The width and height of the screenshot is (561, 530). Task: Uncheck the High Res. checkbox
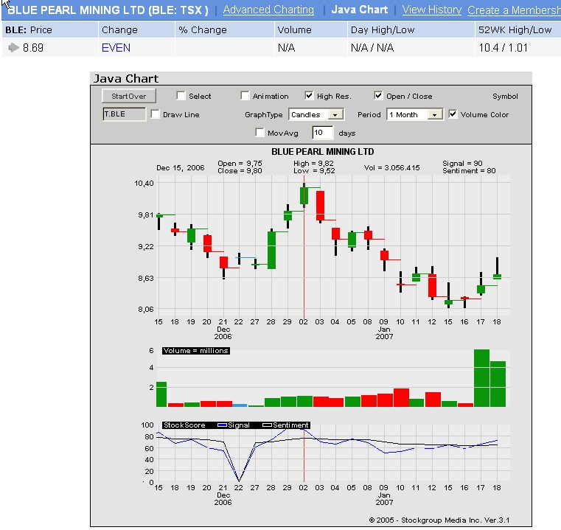coord(309,96)
